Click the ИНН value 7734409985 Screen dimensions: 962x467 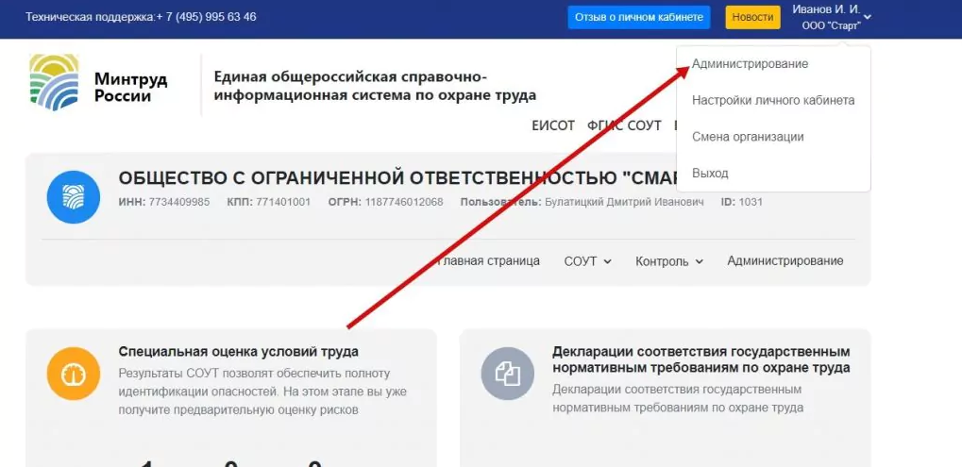pyautogui.click(x=179, y=202)
